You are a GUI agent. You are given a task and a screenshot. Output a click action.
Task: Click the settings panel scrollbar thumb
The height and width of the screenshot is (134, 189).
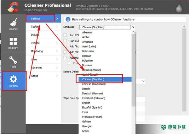click(184, 70)
